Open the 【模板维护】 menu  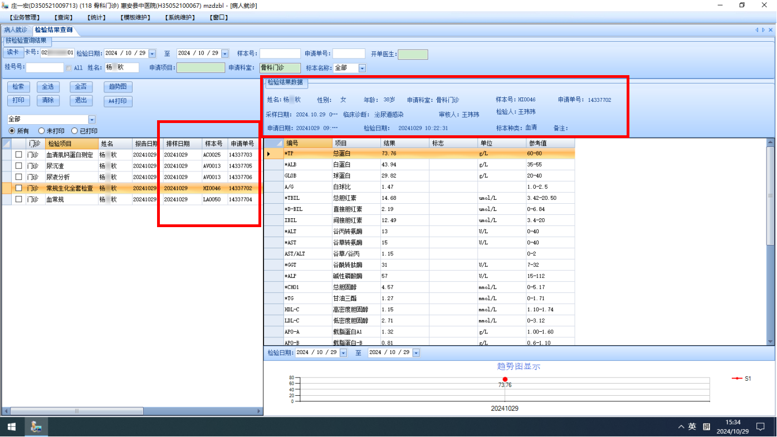coord(135,17)
